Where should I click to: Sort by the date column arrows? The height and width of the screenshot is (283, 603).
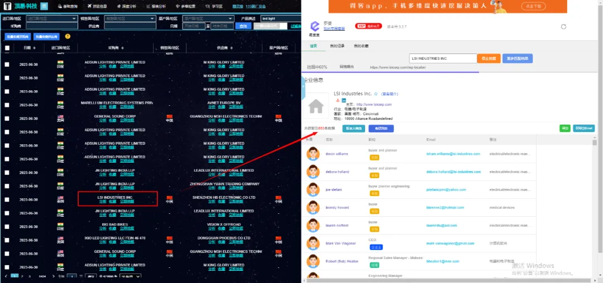click(35, 48)
